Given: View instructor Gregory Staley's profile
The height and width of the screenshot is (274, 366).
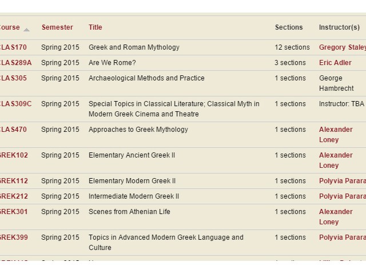Looking at the screenshot, I should pyautogui.click(x=342, y=47).
